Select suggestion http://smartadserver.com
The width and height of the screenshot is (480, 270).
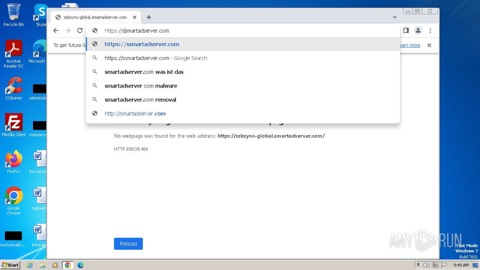point(243,114)
